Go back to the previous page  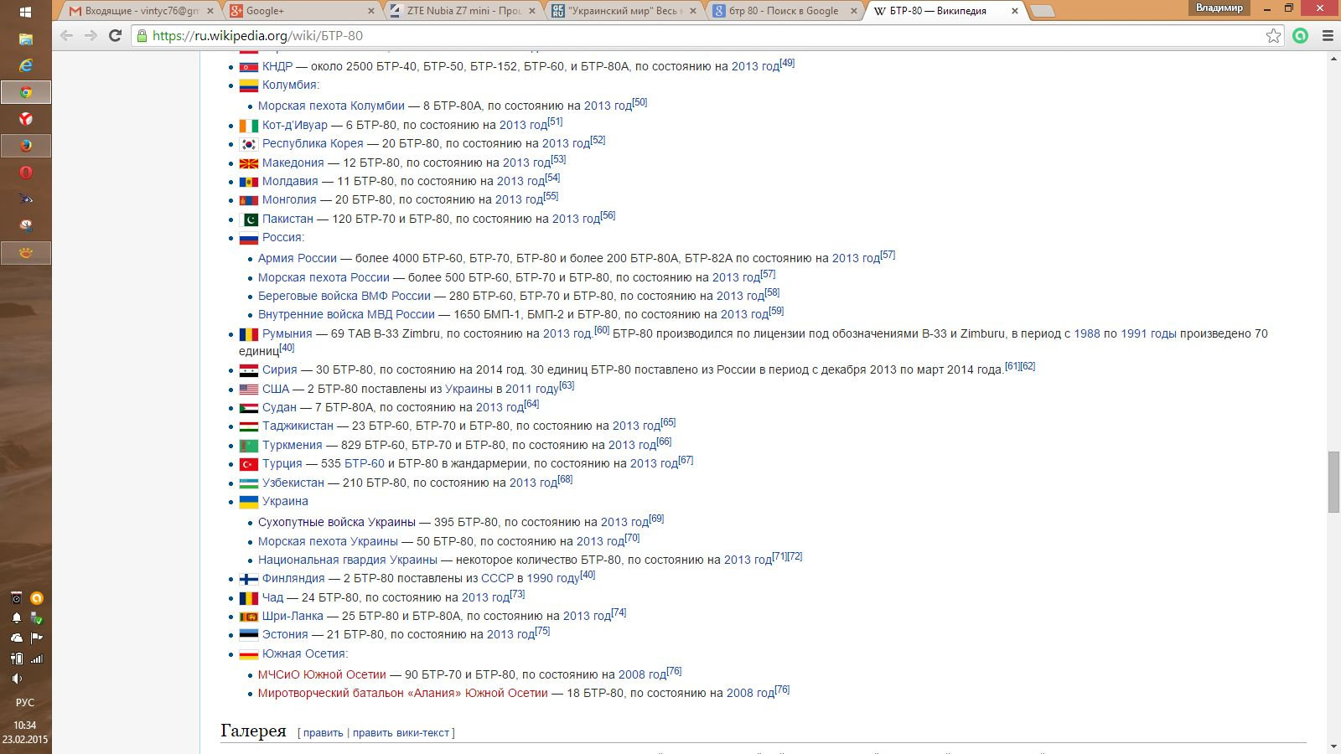click(x=66, y=35)
